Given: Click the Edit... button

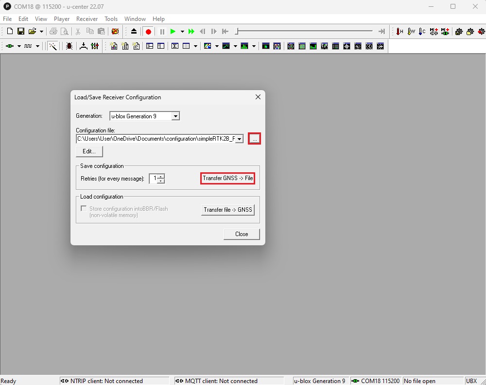Looking at the screenshot, I should point(89,151).
